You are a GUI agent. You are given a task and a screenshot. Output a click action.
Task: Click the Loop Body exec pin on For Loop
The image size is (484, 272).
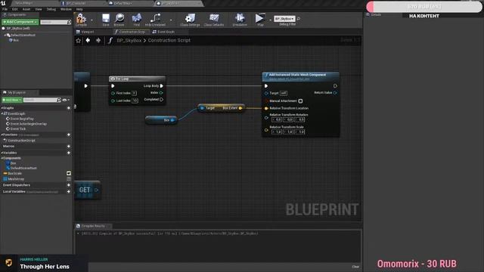161,85
